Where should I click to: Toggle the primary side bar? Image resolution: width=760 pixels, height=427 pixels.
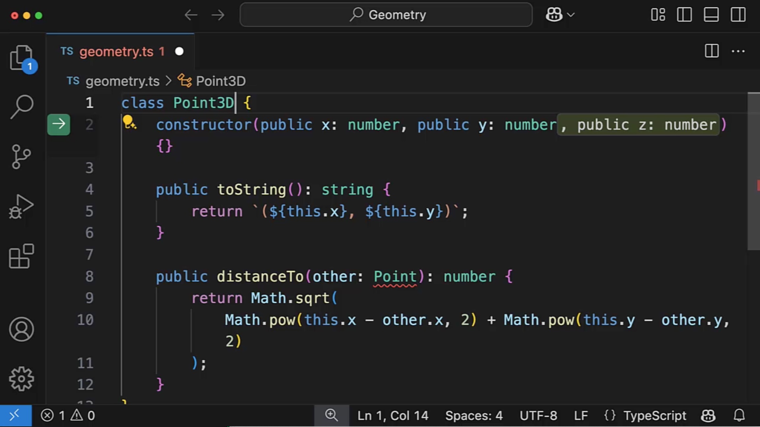pyautogui.click(x=684, y=15)
